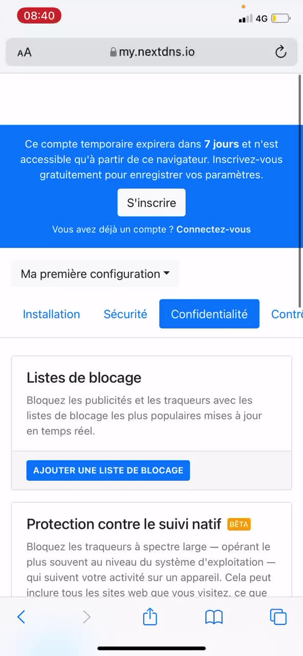Tap the Safari reload page icon
Screen dimensions: 303x656
(x=280, y=52)
